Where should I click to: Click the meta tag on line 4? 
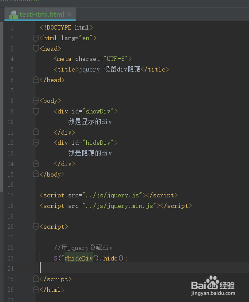(x=93, y=59)
